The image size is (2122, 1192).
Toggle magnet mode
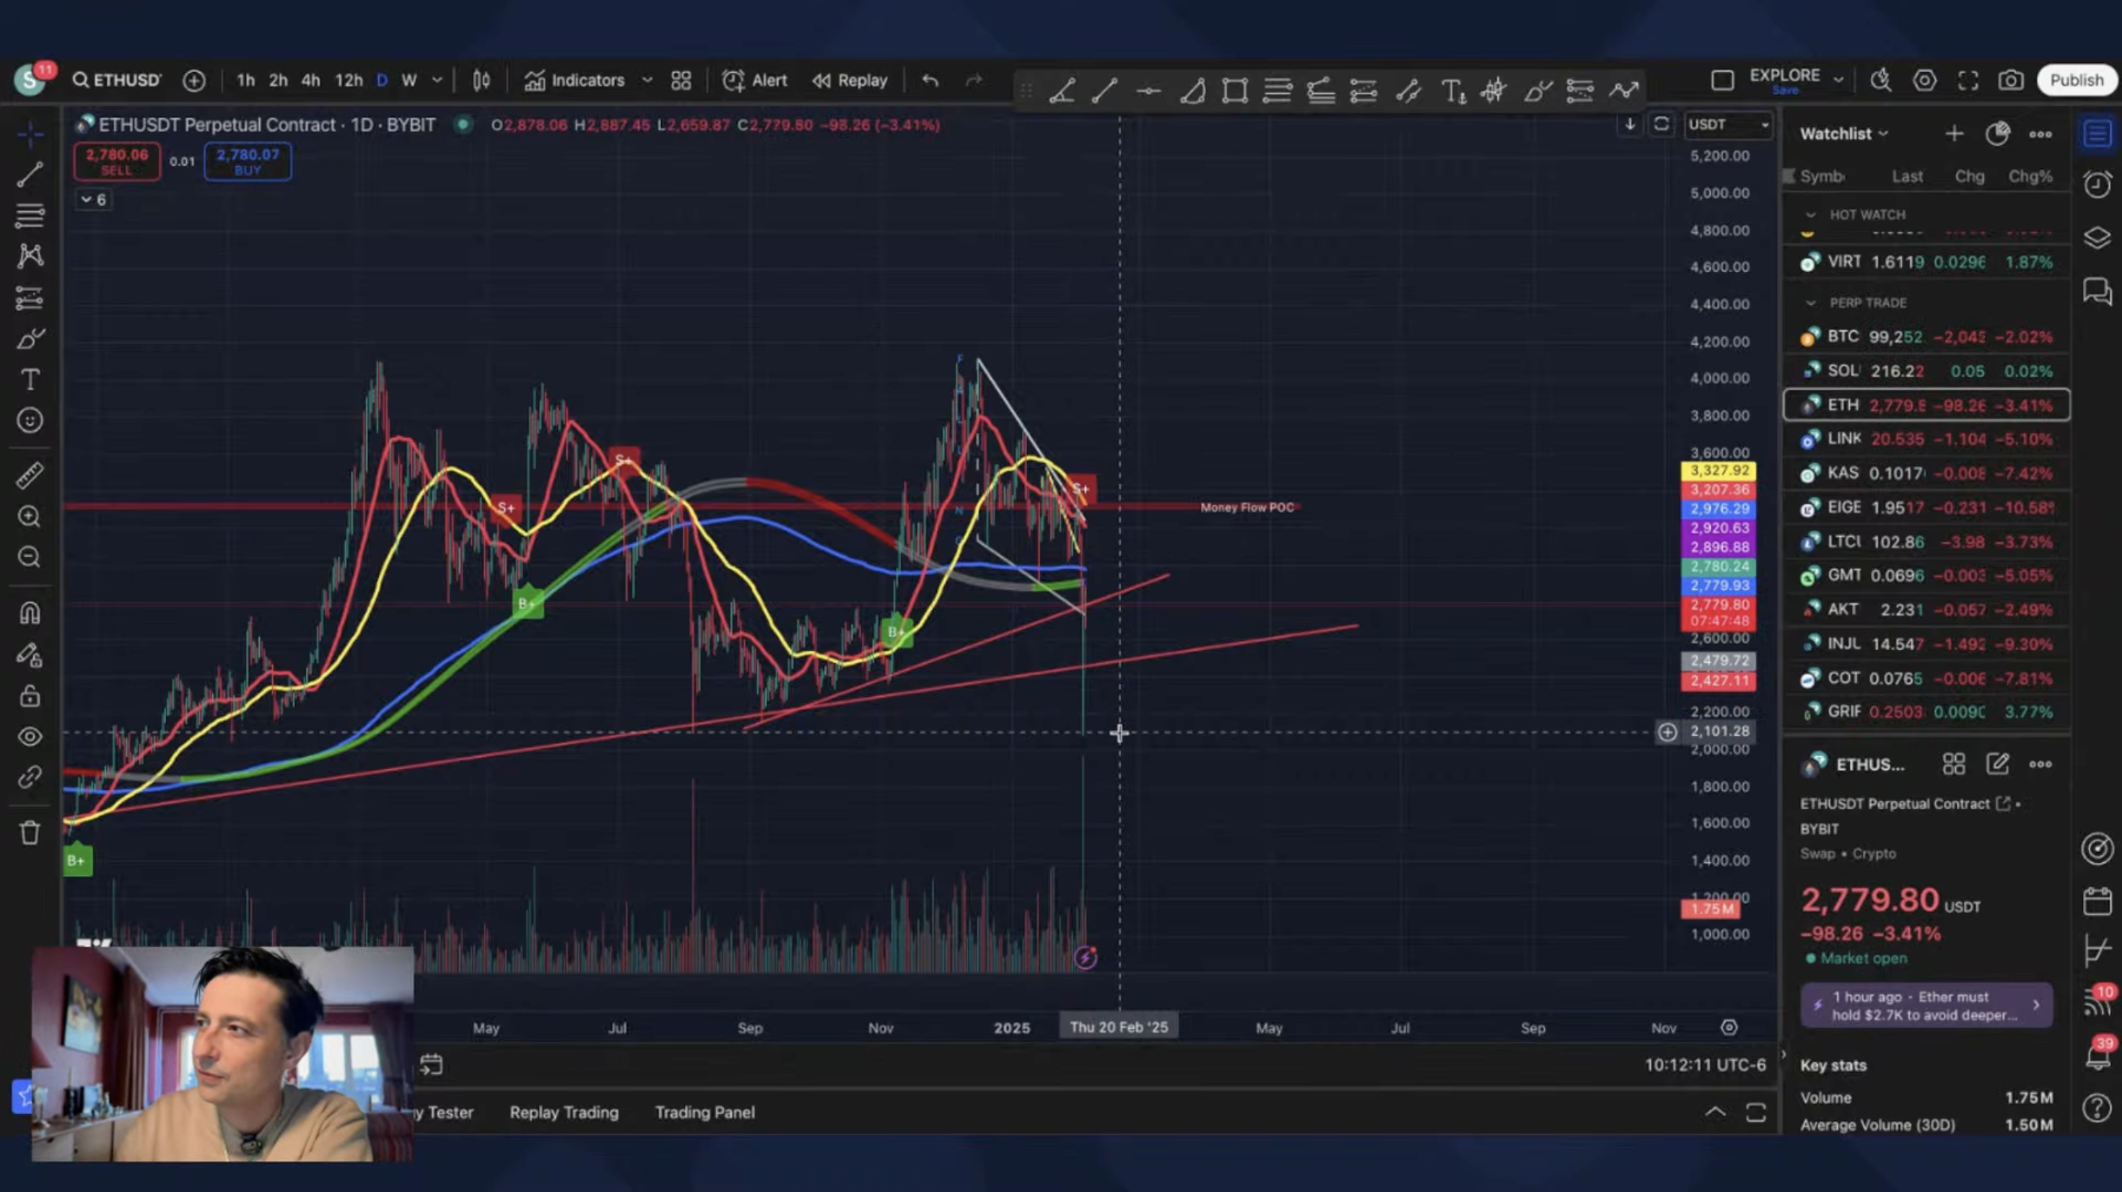coord(30,613)
